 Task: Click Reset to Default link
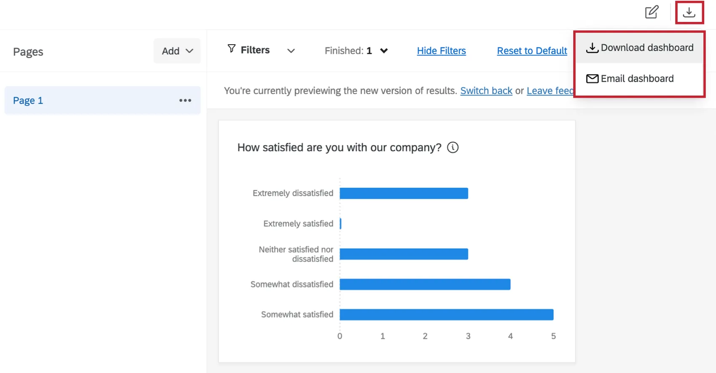pyautogui.click(x=532, y=51)
